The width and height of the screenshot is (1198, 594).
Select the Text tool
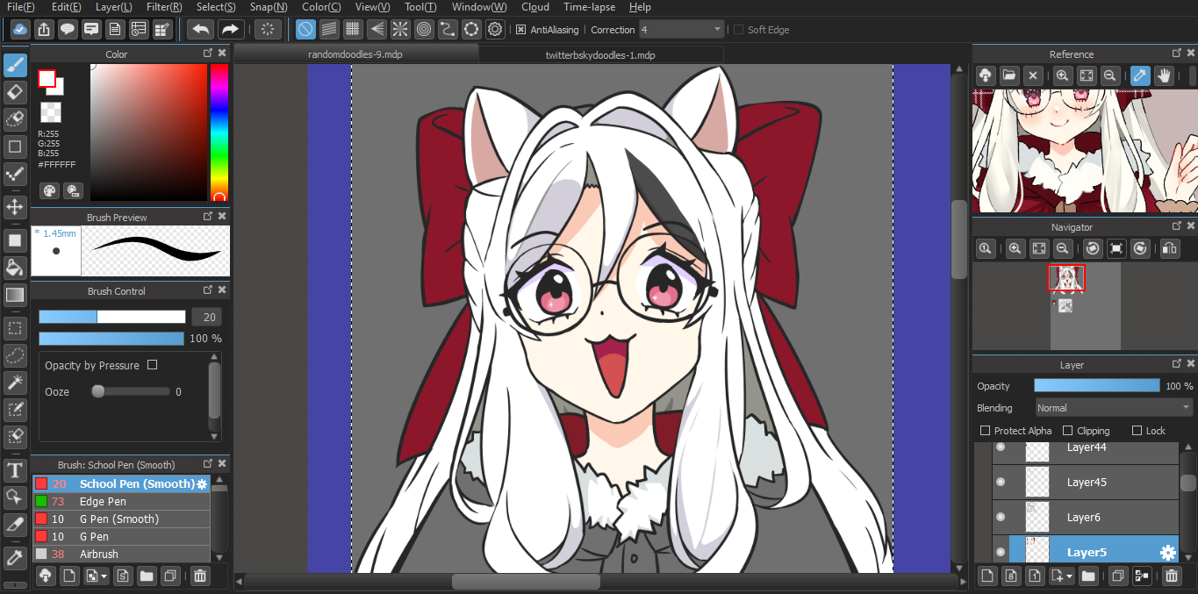[15, 470]
